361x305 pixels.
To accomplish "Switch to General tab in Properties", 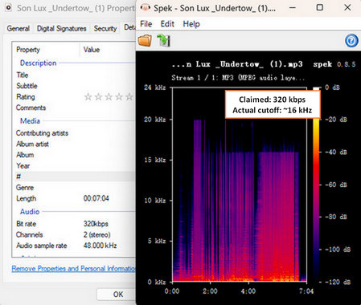I will [18, 28].
